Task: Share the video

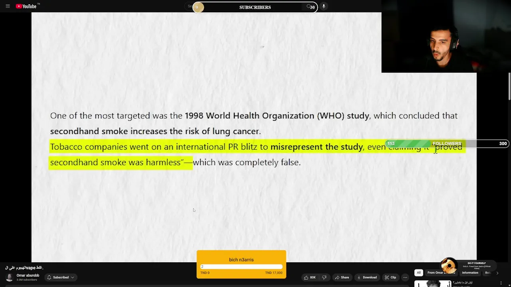Action: [x=342, y=277]
